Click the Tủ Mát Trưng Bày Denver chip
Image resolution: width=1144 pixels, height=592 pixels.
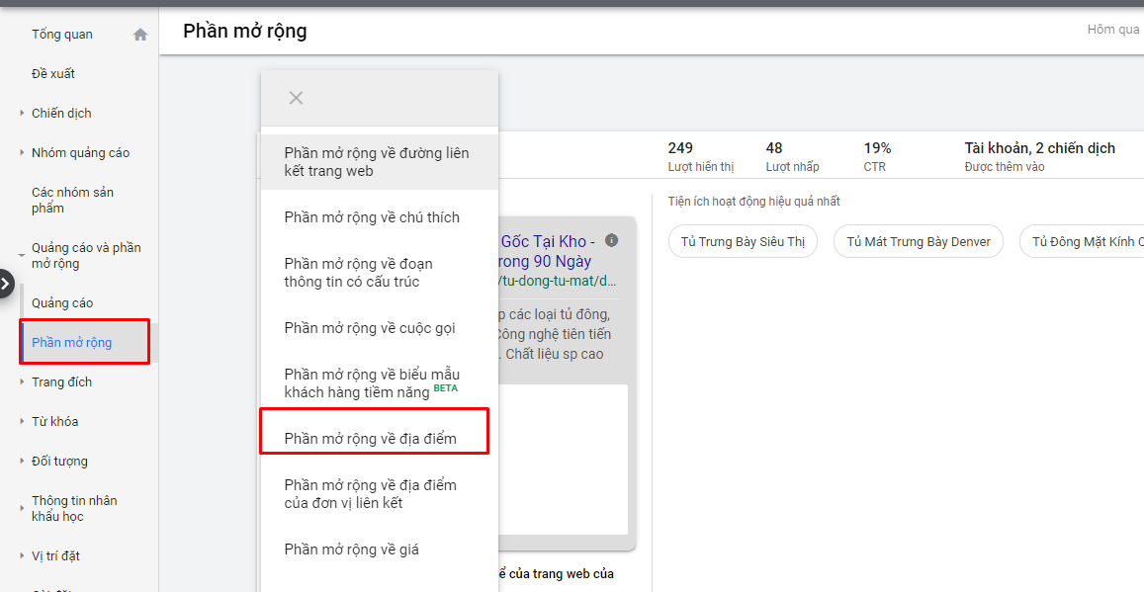(919, 241)
